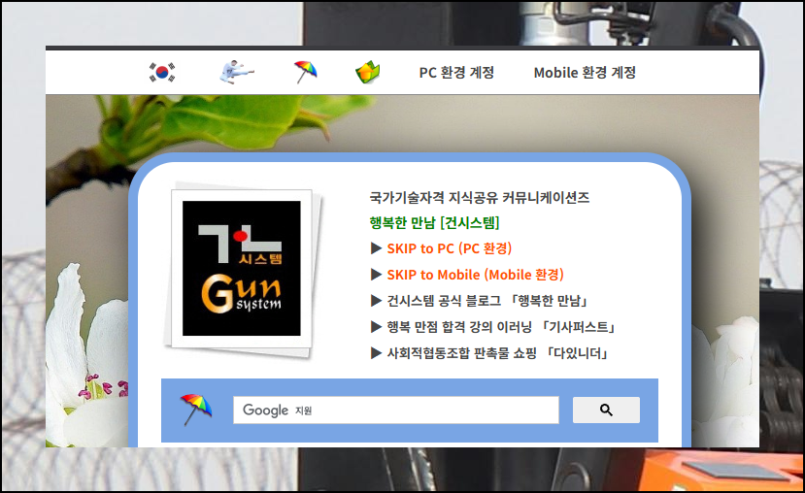This screenshot has width=805, height=493.
Task: Open the 사회적협동조합 쇼핑 「다있니더」 link
Action: [x=498, y=353]
